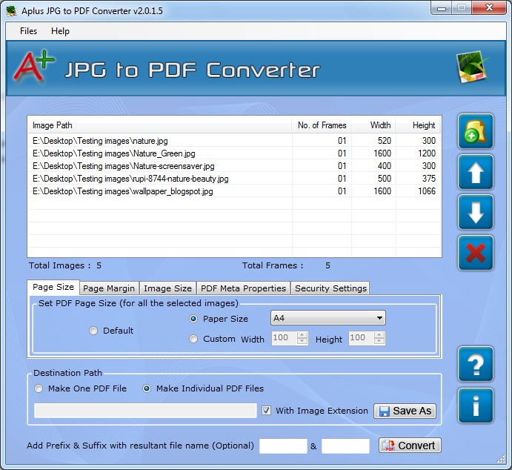Click the Add Images folder icon
The height and width of the screenshot is (470, 512).
pyautogui.click(x=476, y=131)
